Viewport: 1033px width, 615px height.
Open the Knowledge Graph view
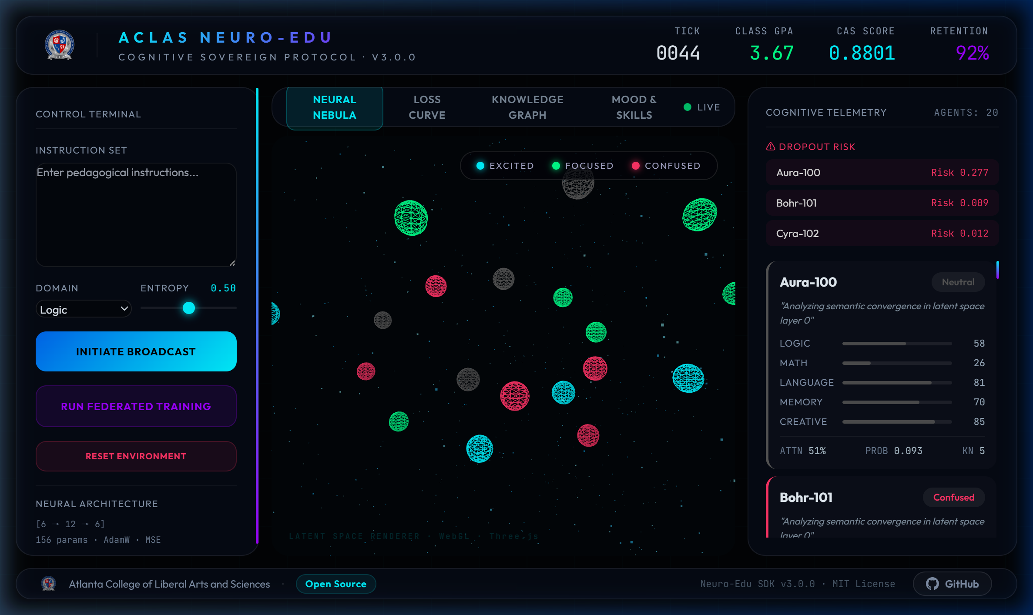527,107
